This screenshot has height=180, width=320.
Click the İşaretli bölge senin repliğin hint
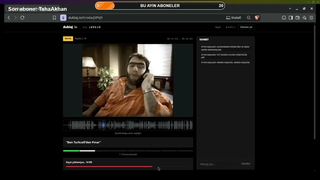point(128,133)
